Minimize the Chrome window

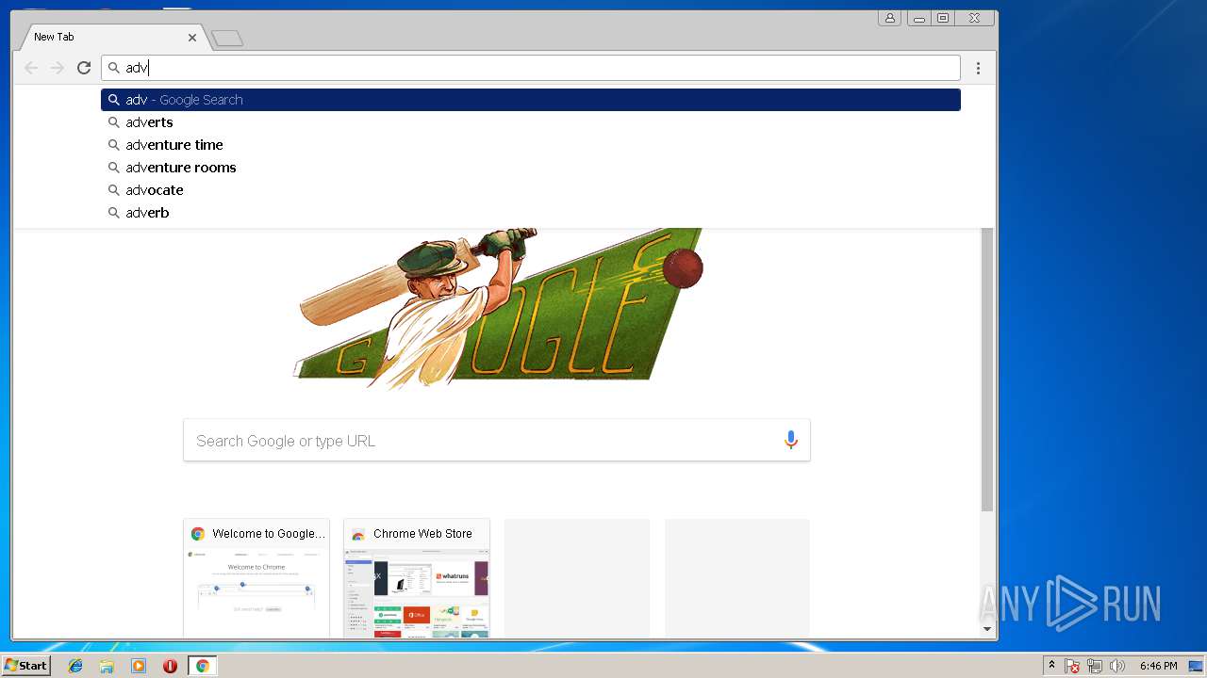coord(919,18)
